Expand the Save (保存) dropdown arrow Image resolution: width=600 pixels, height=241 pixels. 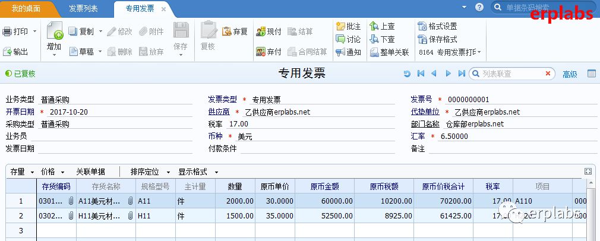[181, 55]
